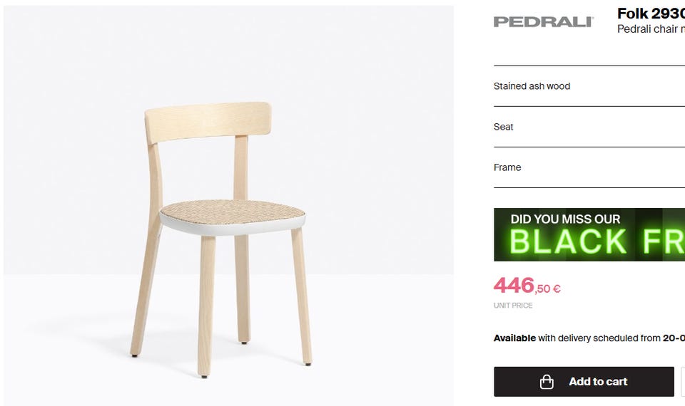Screen dimensions: 685x406
Task: Click the UNIT PRICE label
Action: tap(513, 306)
